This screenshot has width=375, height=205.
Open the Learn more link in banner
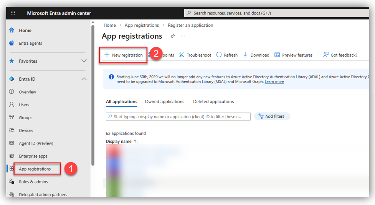pyautogui.click(x=274, y=81)
